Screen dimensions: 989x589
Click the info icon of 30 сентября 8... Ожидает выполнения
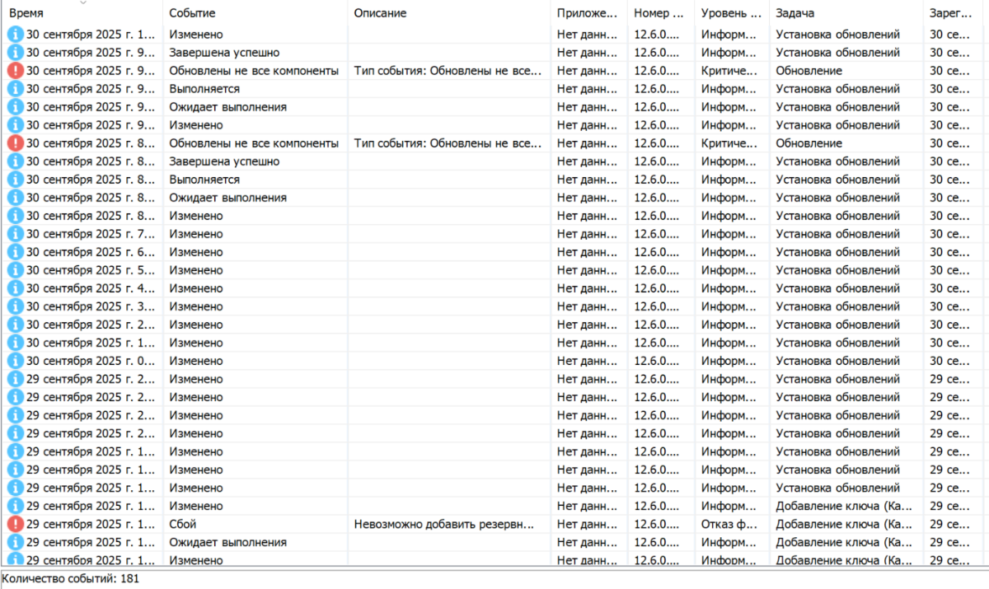click(16, 198)
